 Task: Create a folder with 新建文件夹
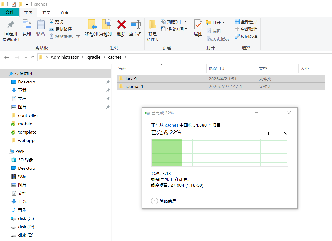[153, 31]
